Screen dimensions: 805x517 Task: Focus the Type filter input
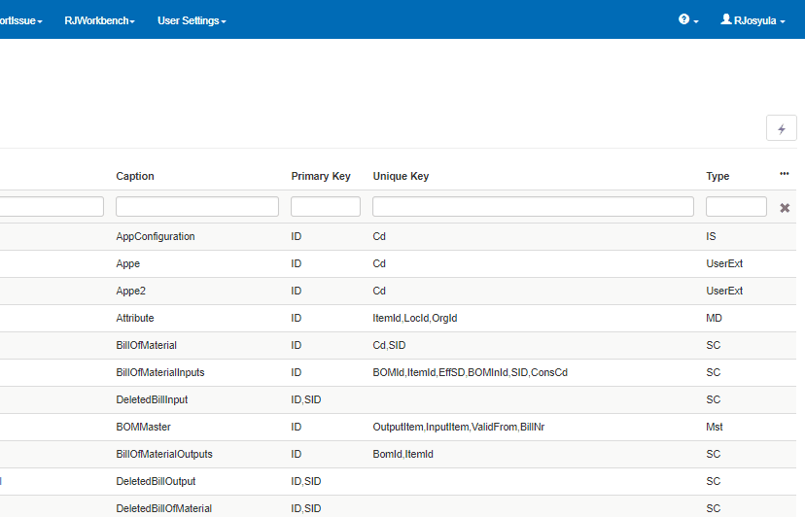(x=736, y=206)
